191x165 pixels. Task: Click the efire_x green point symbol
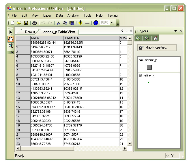[x=149, y=83]
